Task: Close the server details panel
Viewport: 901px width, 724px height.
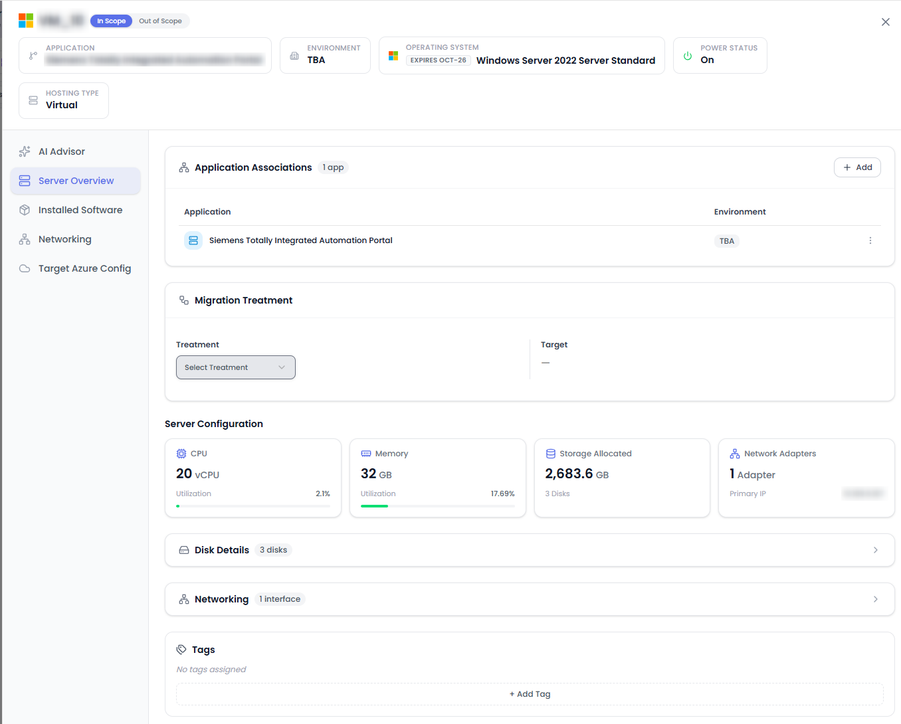Action: (886, 22)
